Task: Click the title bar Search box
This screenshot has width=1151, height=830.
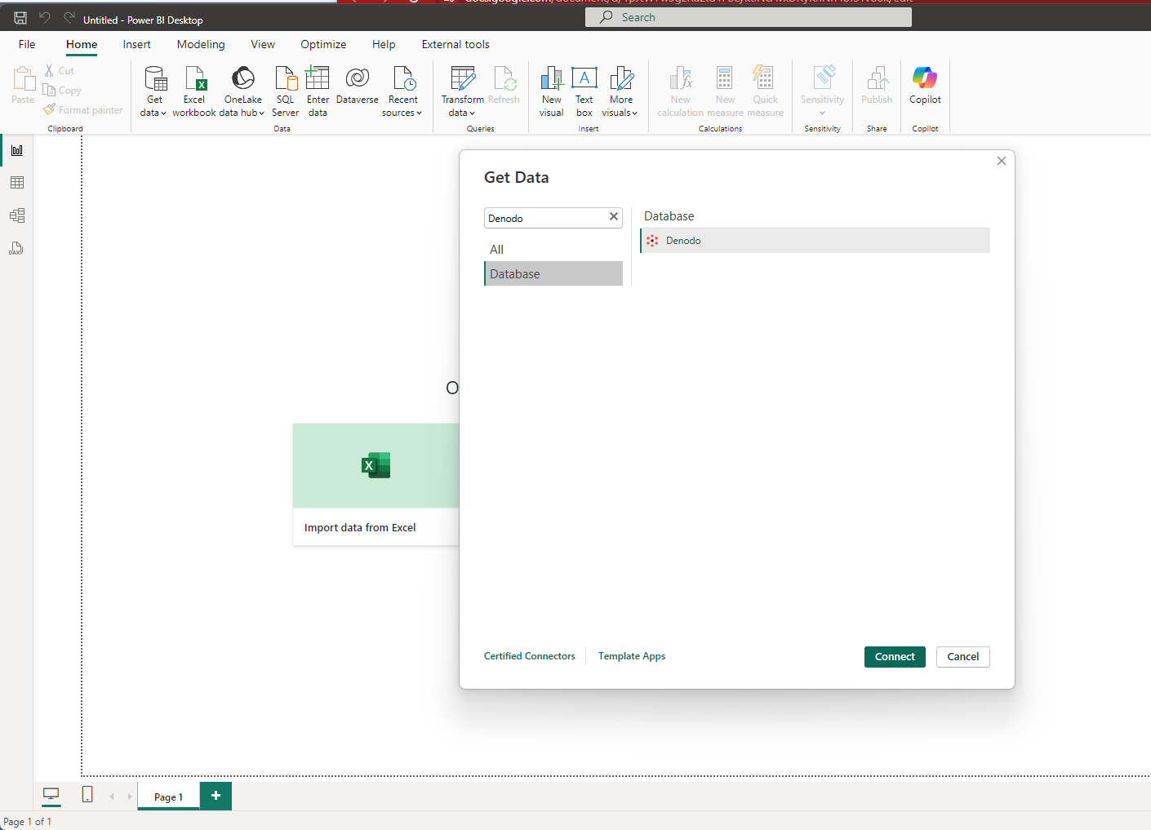Action: point(749,17)
